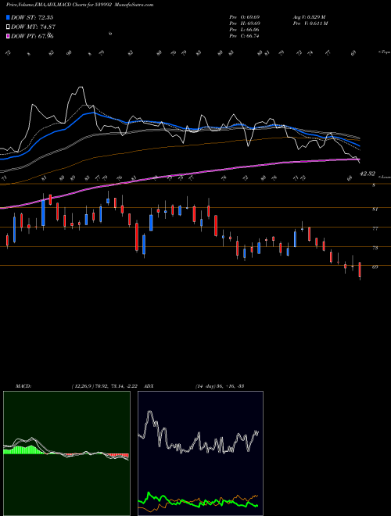Click the blue DOW ST legend swatch
This screenshot has width=391, height=516.
8,17
